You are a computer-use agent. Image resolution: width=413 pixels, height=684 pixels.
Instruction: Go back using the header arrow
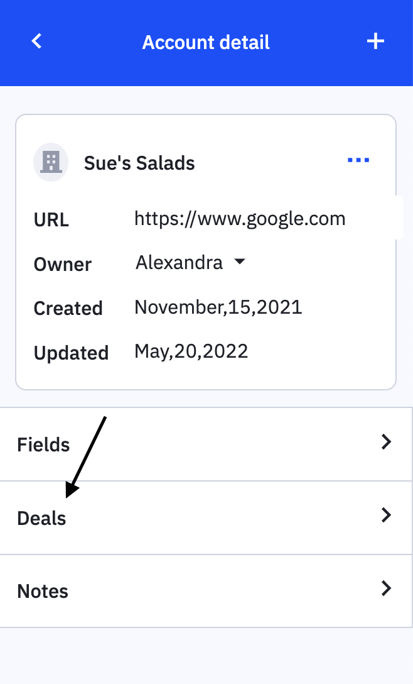(x=37, y=41)
